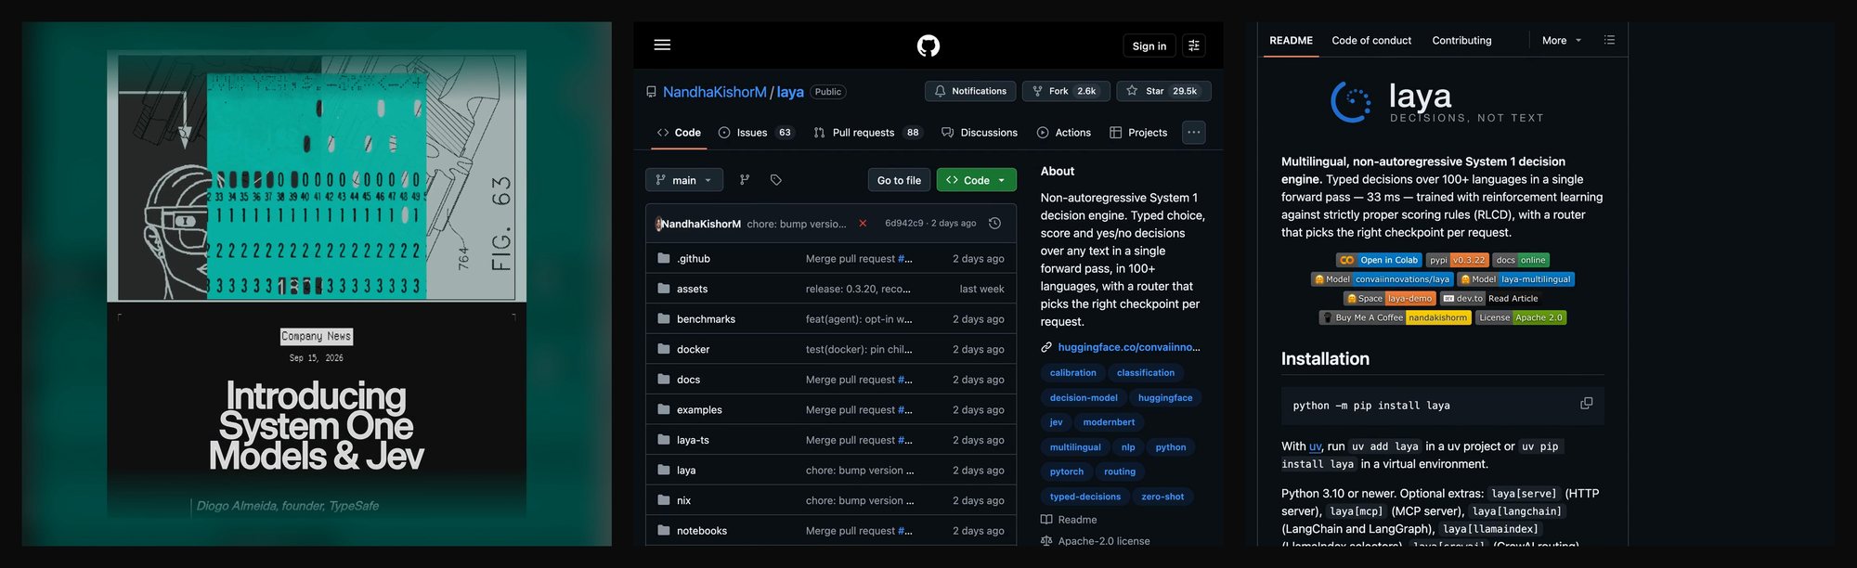Open the docker folder
1857x568 pixels.
[x=693, y=350]
